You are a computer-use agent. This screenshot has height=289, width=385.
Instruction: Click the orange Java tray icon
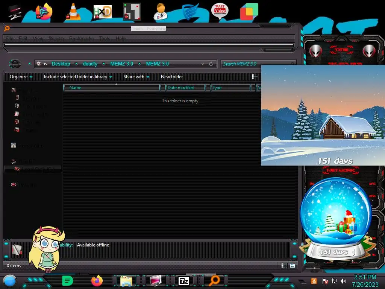coord(314,281)
